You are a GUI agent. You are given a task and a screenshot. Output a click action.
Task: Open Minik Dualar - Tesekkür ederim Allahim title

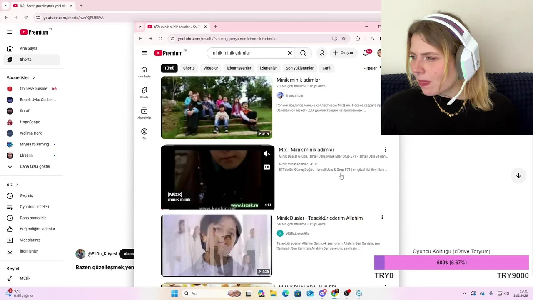tap(319, 218)
